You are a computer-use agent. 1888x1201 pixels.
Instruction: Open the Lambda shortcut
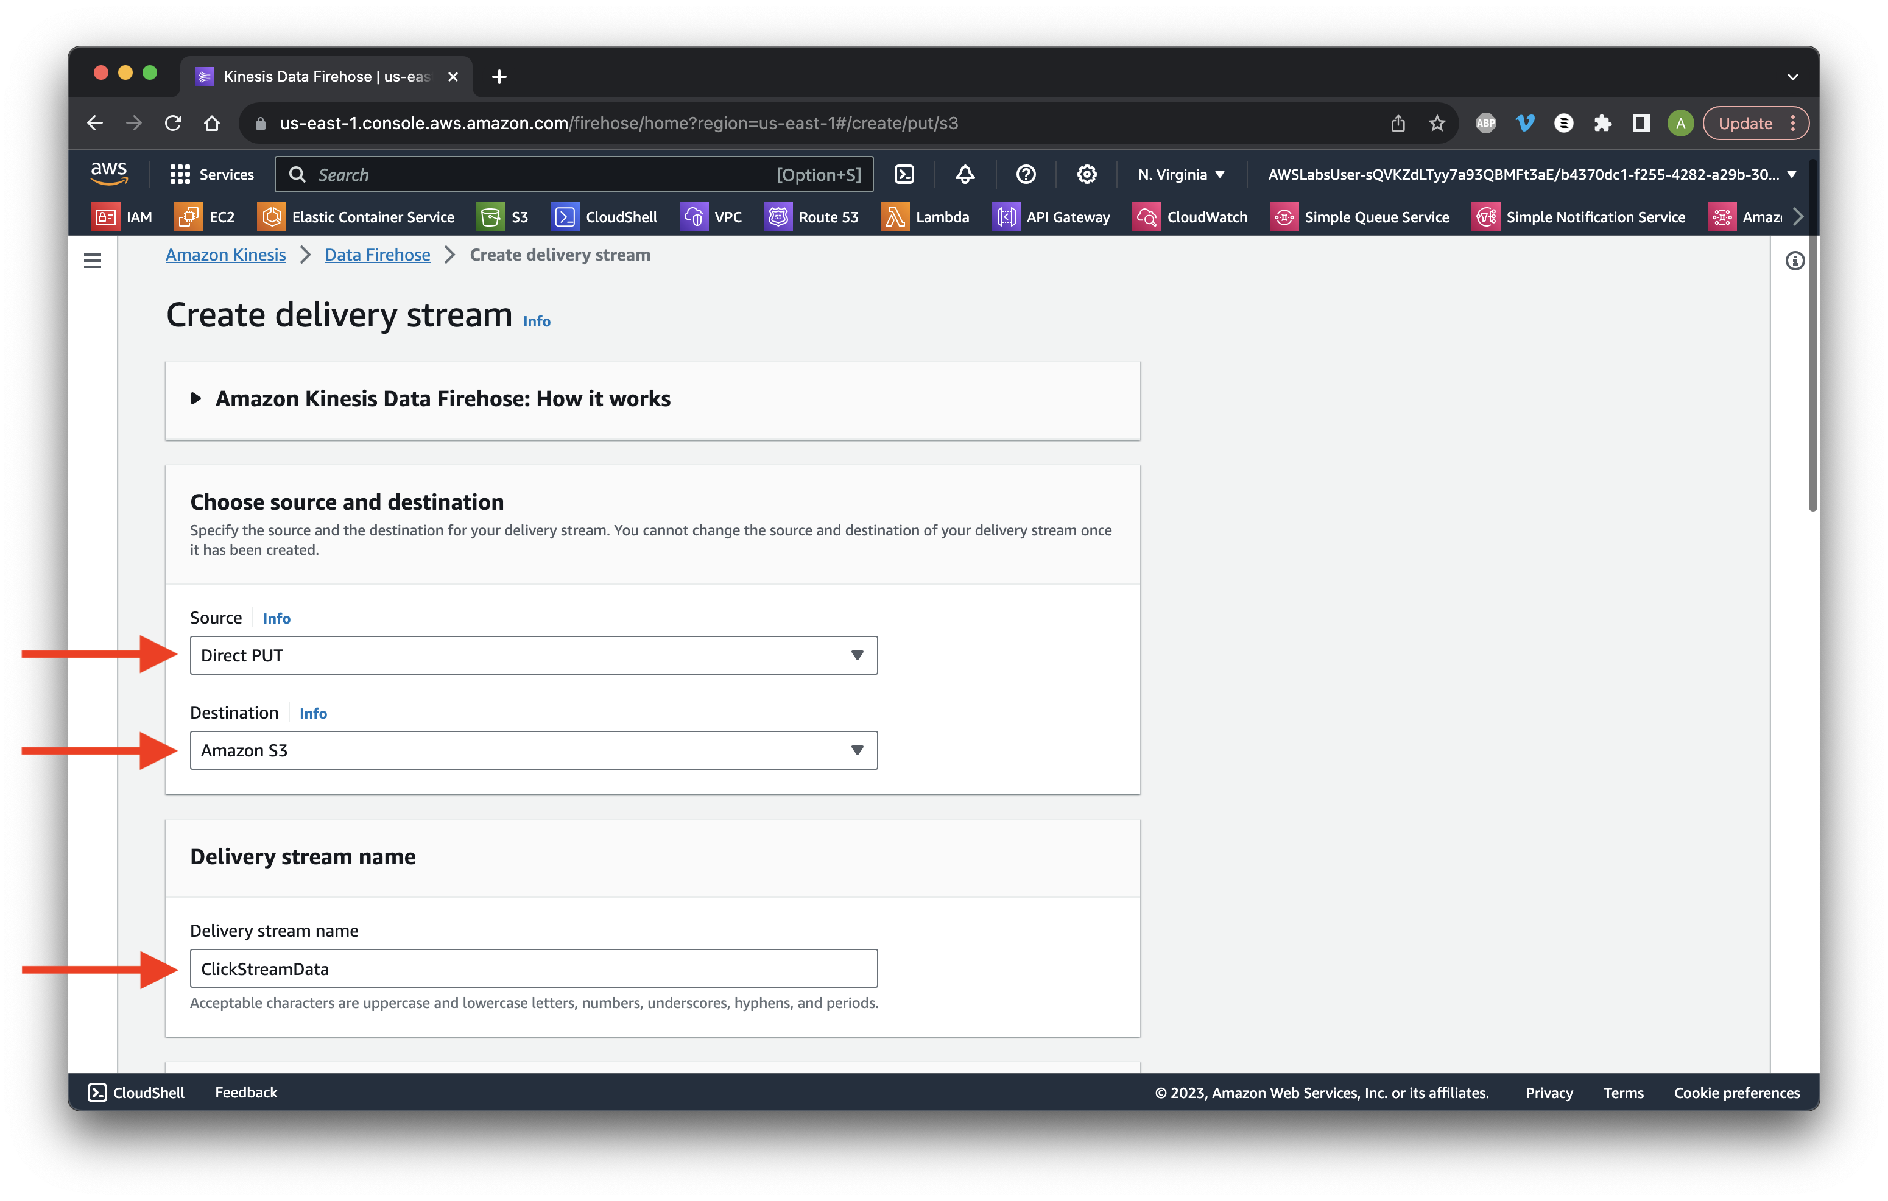(925, 217)
